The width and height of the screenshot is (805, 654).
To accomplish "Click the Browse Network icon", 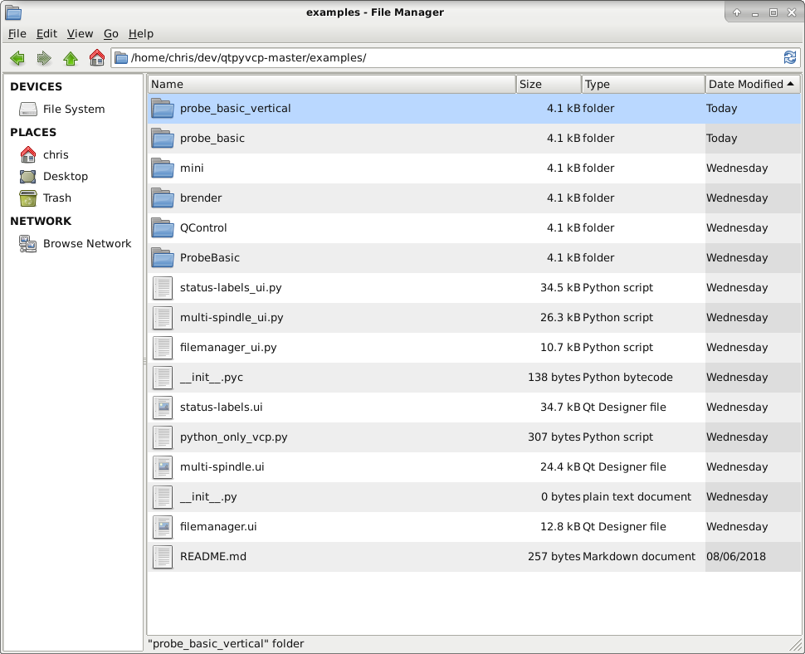I will (x=27, y=243).
